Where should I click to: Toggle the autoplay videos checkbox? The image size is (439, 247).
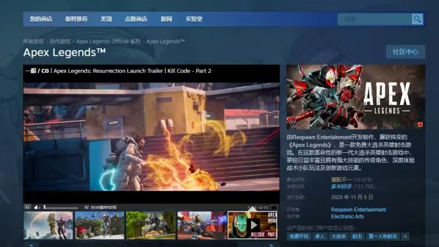click(87, 207)
